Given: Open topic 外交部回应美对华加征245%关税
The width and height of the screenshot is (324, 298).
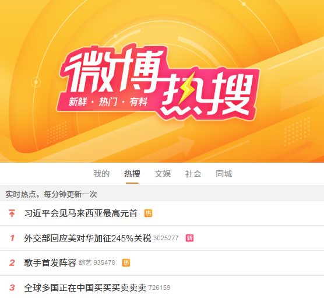Looking at the screenshot, I should pos(87,239).
